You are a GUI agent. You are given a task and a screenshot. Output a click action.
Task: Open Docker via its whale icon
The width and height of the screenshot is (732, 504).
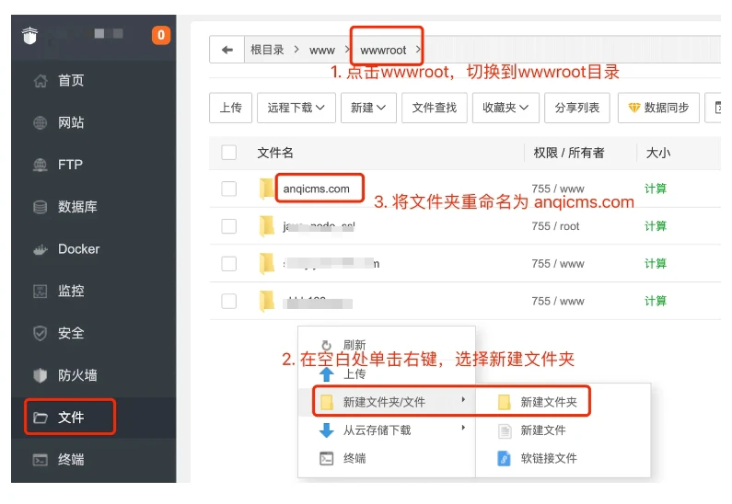pos(40,249)
